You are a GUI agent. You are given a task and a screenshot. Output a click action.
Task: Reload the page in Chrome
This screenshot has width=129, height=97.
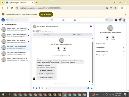pyautogui.click(x=12, y=8)
